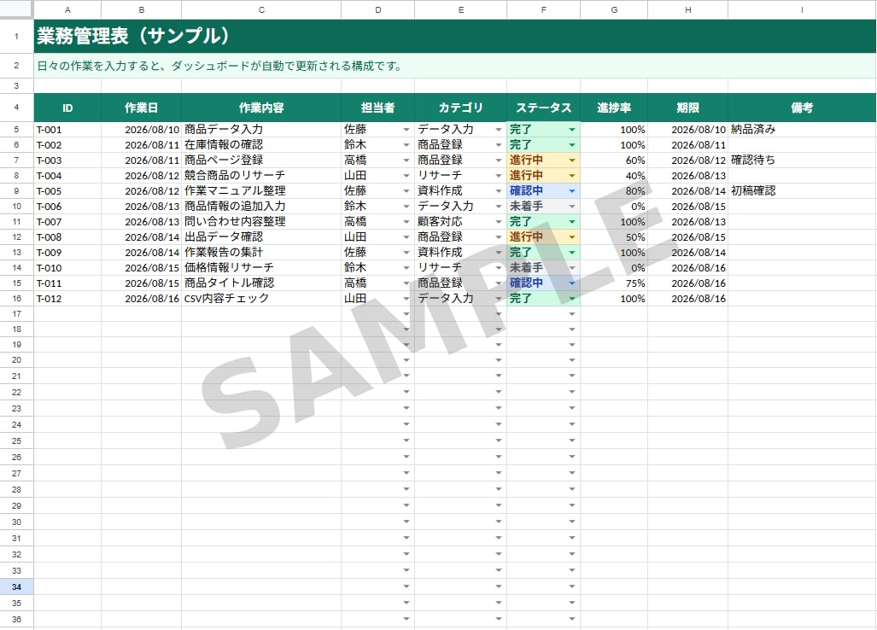
Task: Click the 期限 heading cell
Action: click(688, 108)
